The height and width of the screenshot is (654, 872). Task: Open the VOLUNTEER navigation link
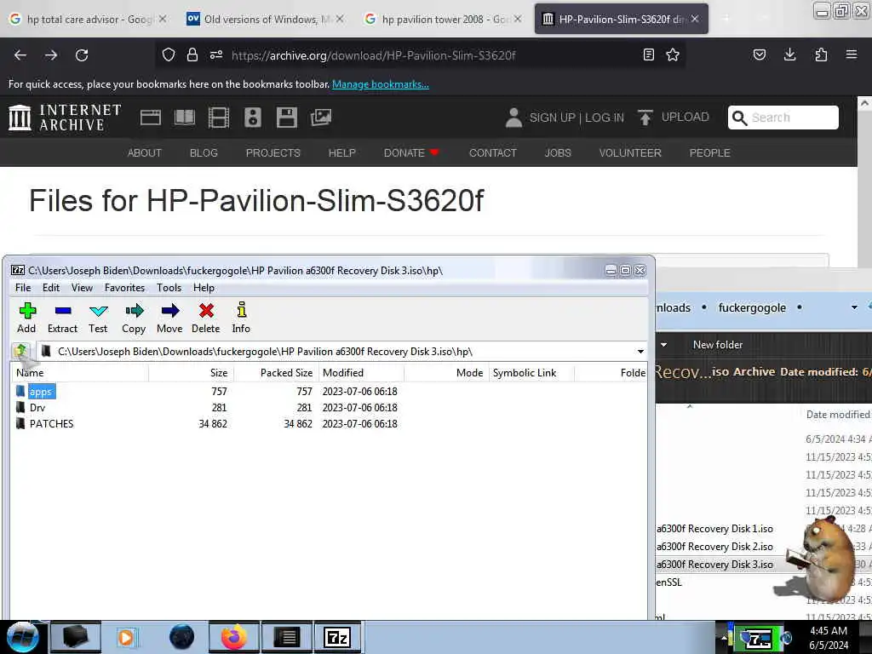point(630,153)
